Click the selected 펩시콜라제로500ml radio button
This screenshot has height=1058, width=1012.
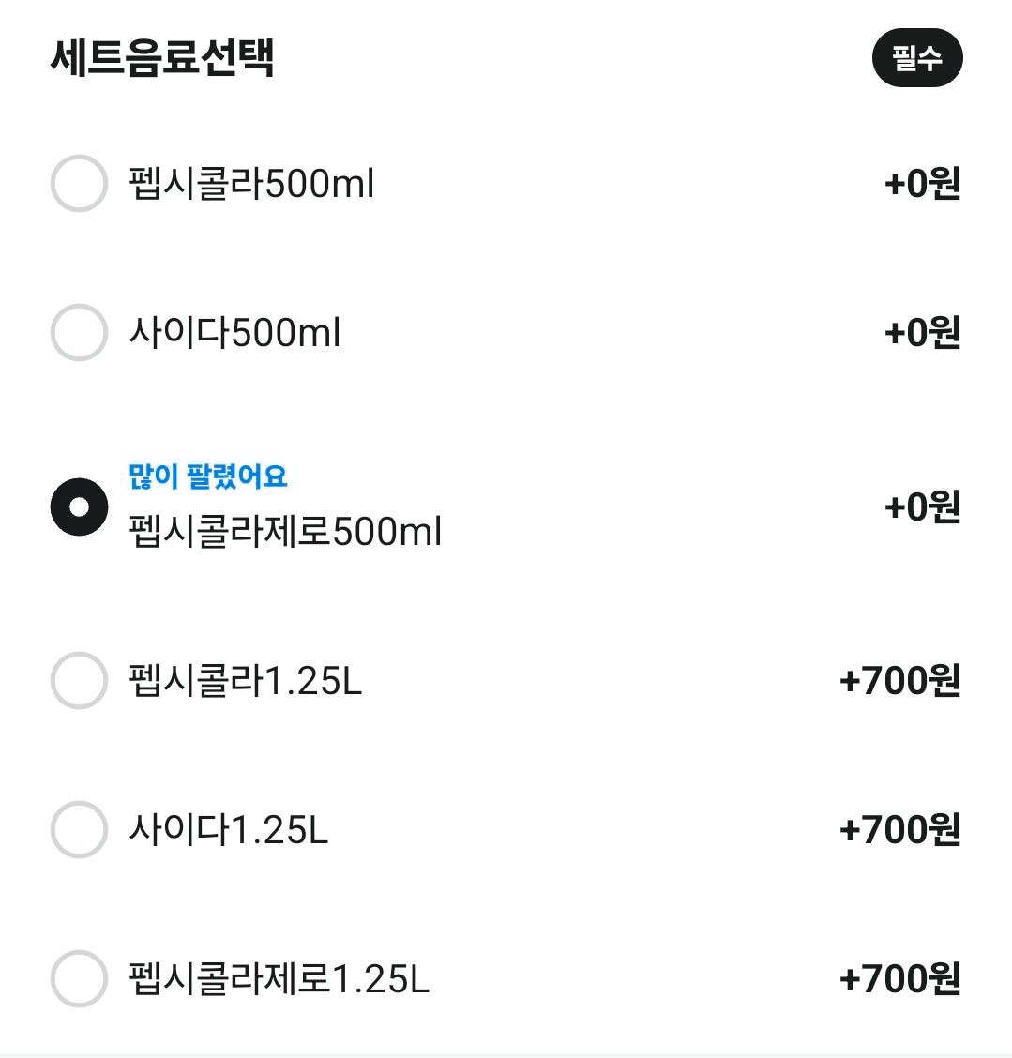tap(79, 507)
